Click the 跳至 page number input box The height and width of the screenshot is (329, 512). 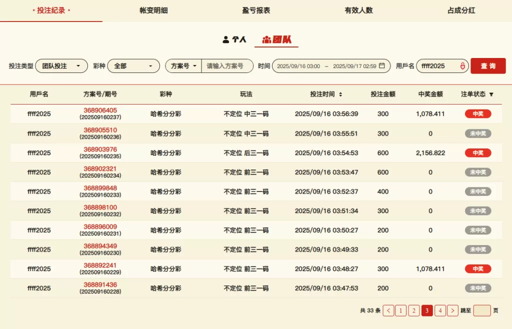coord(482,310)
